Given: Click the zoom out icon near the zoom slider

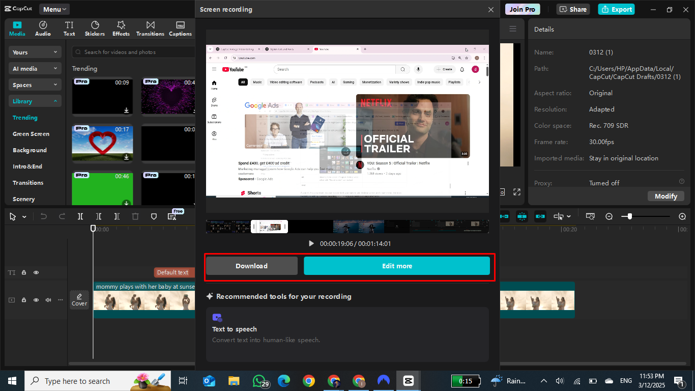Looking at the screenshot, I should point(609,216).
